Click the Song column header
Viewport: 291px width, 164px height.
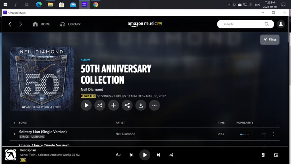coord(23,123)
